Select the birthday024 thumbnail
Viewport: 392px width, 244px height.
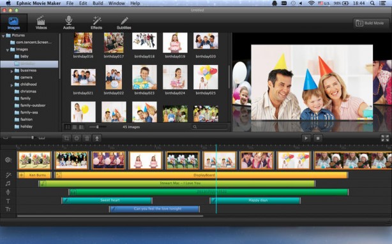coord(175,77)
